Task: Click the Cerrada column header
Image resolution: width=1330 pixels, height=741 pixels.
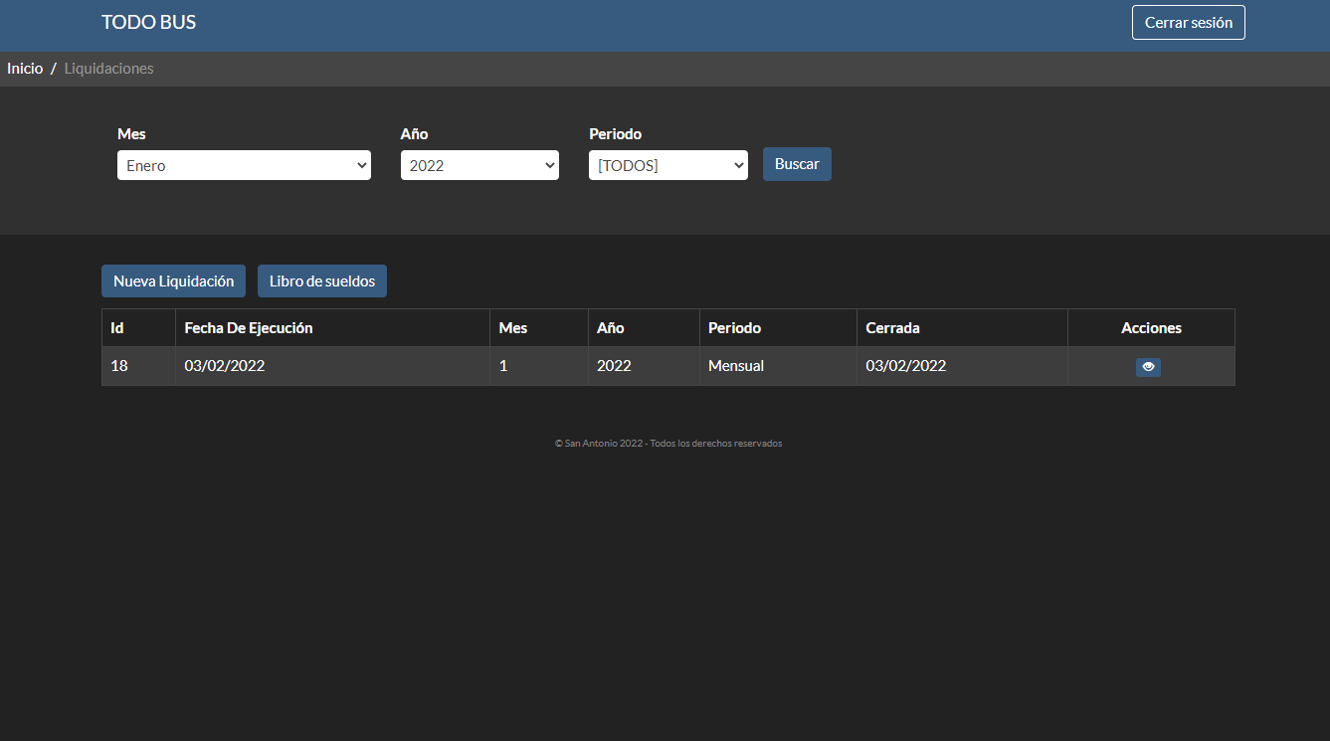Action: coord(892,328)
